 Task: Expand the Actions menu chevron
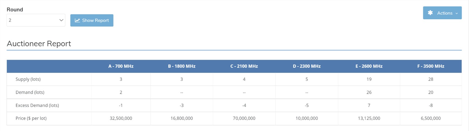[x=457, y=13]
